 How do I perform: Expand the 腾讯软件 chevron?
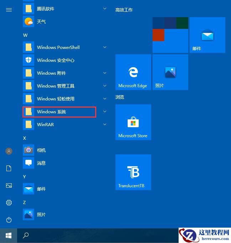coord(105,9)
